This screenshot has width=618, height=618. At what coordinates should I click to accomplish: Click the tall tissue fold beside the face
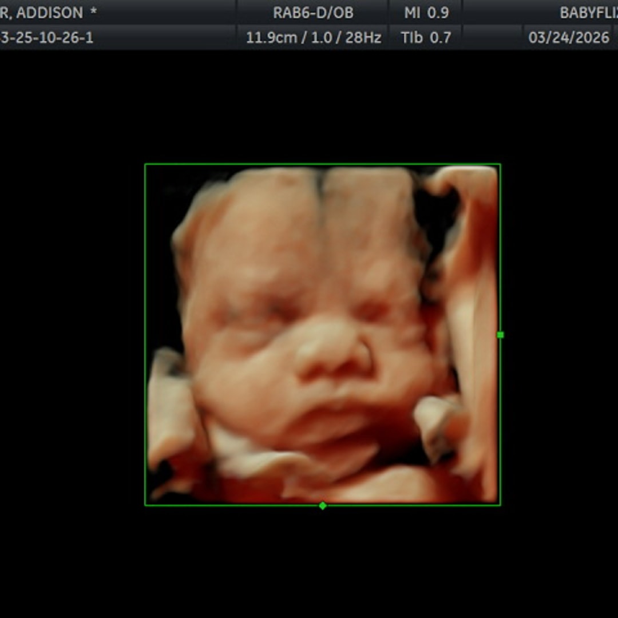point(472,286)
